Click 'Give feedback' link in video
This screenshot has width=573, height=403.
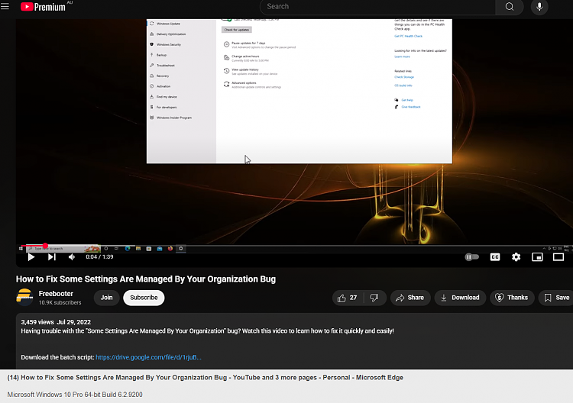(411, 107)
